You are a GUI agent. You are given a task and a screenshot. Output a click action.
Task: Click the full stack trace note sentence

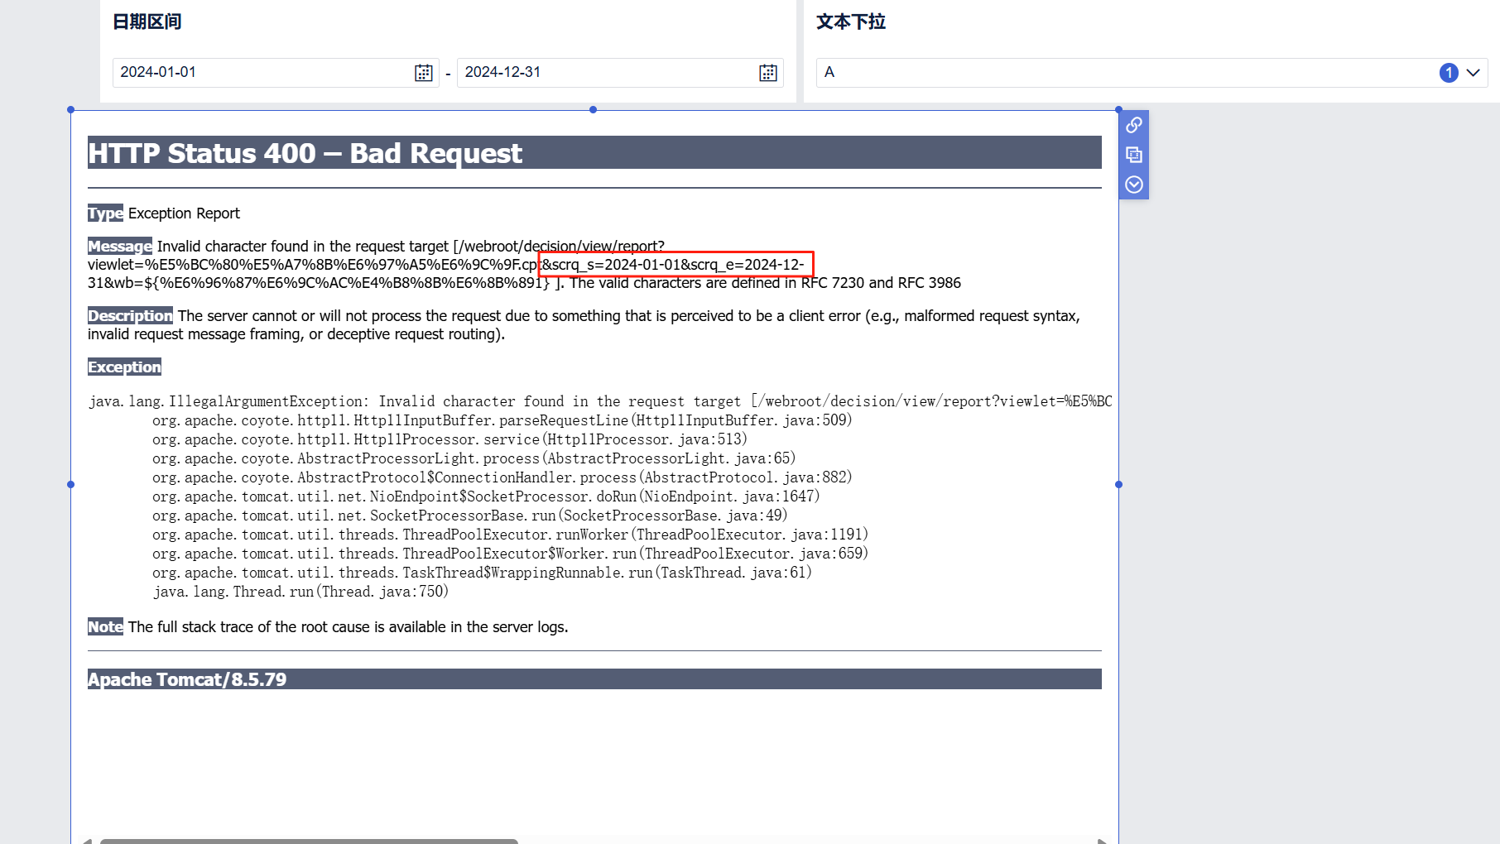(348, 627)
